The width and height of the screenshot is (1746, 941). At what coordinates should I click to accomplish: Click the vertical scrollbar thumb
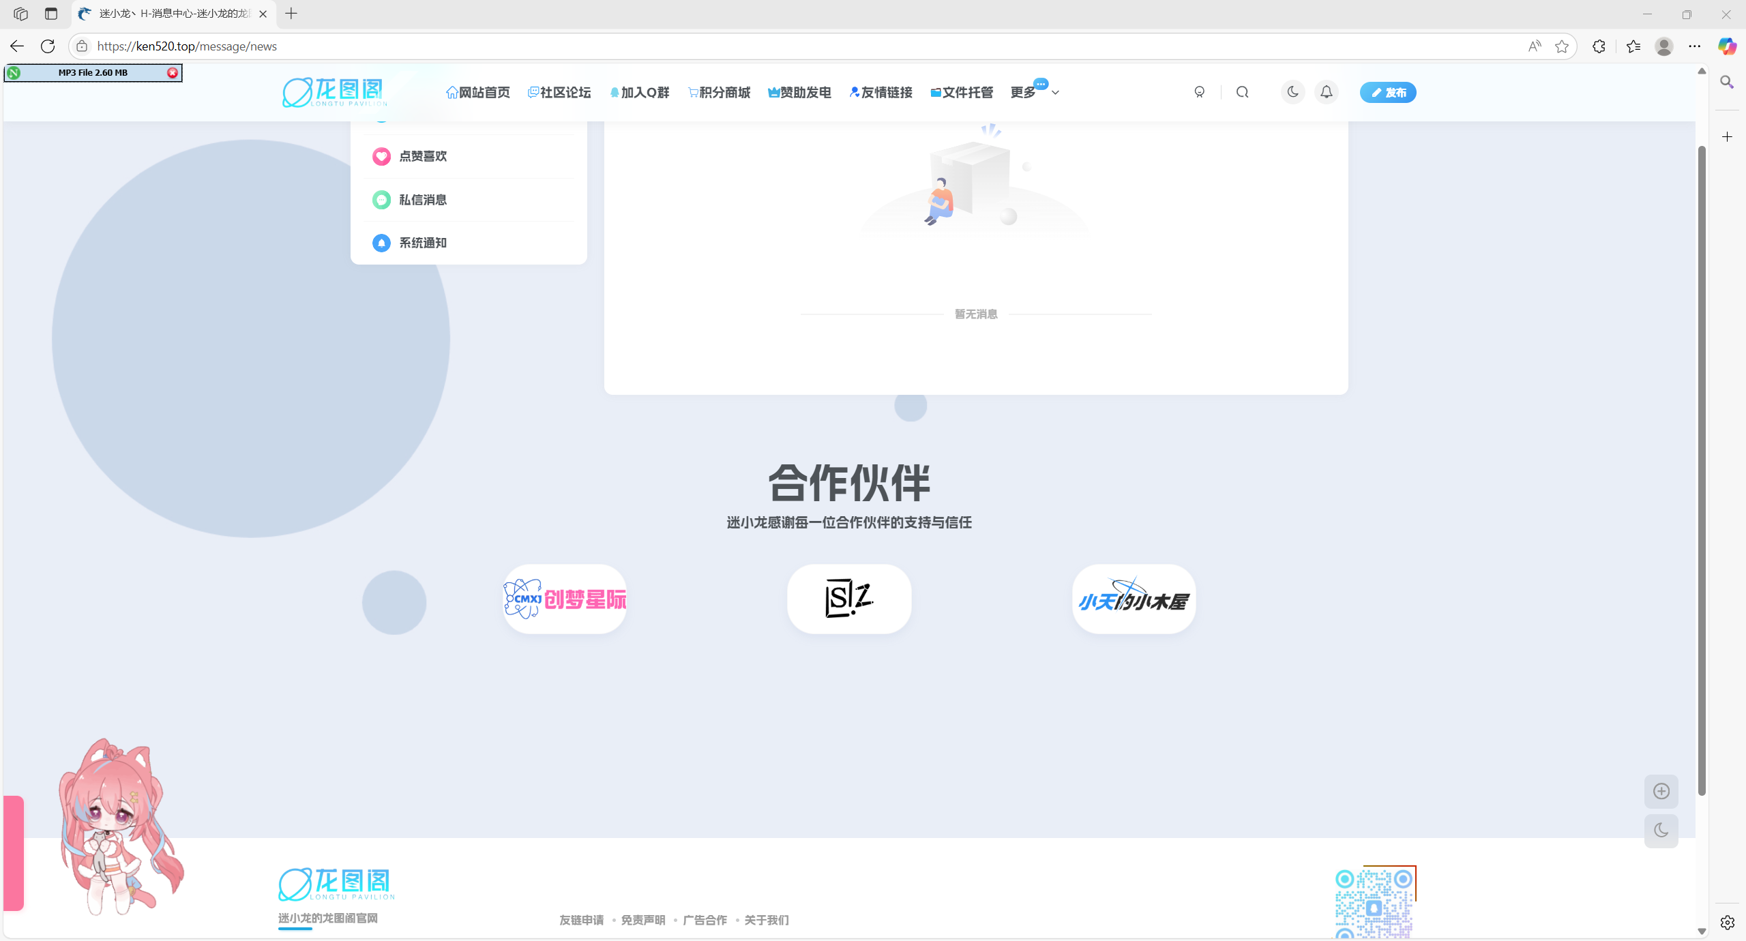[x=1702, y=470]
